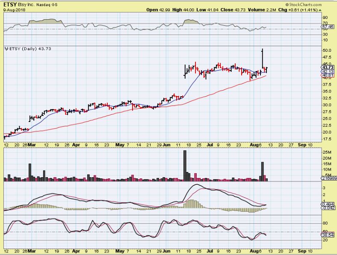Click the blue 42.13 moving average tag
Viewport: 337px width, 255px height.
click(x=328, y=71)
